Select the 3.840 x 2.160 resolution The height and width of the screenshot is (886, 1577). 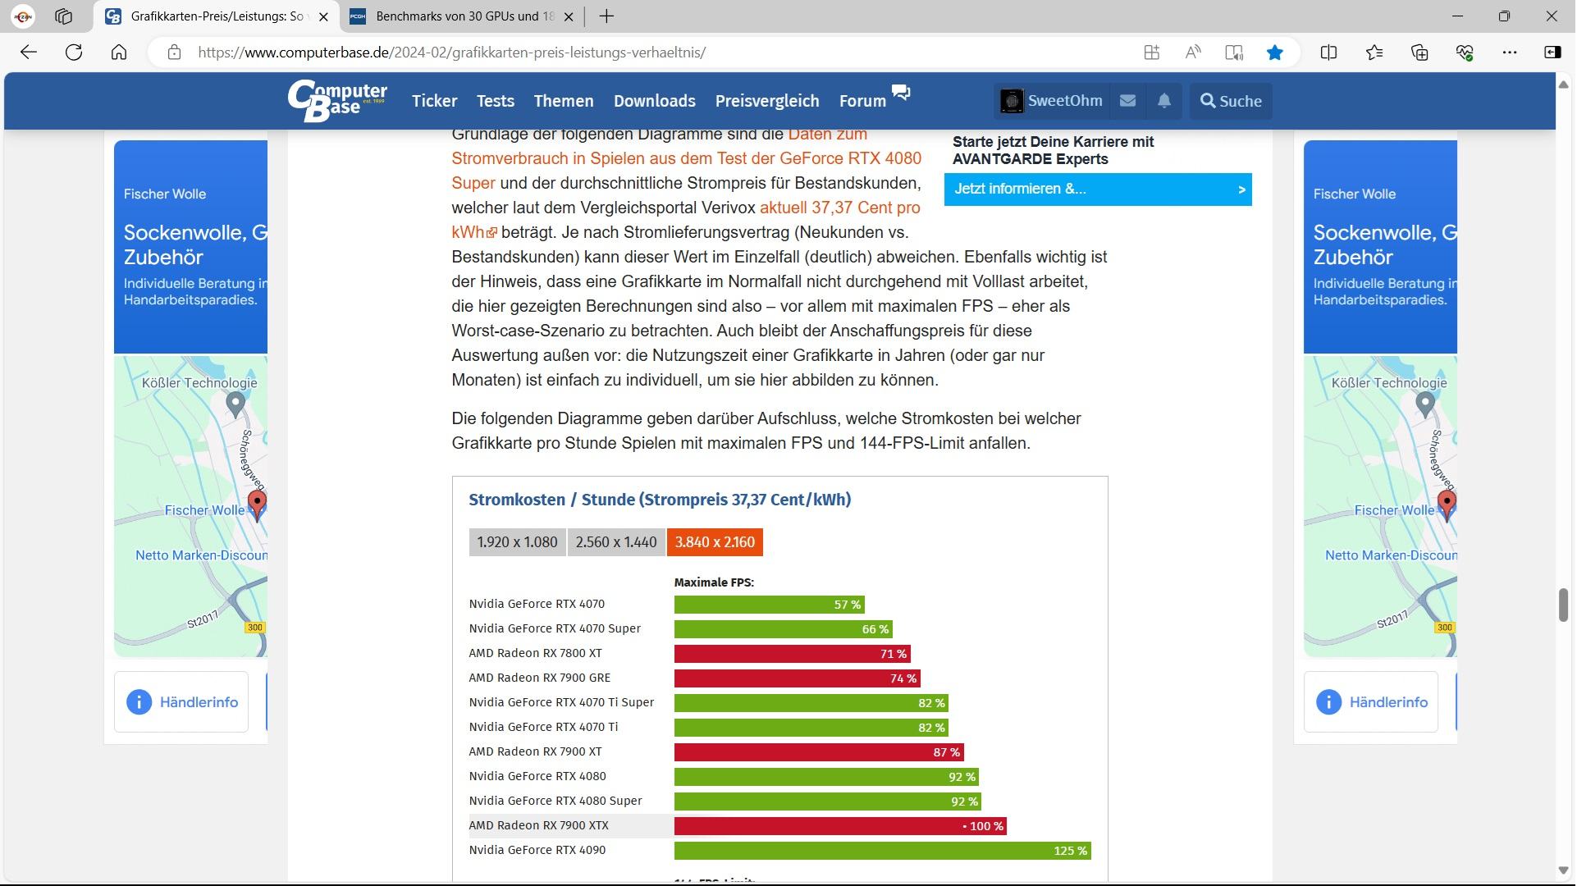pos(715,542)
